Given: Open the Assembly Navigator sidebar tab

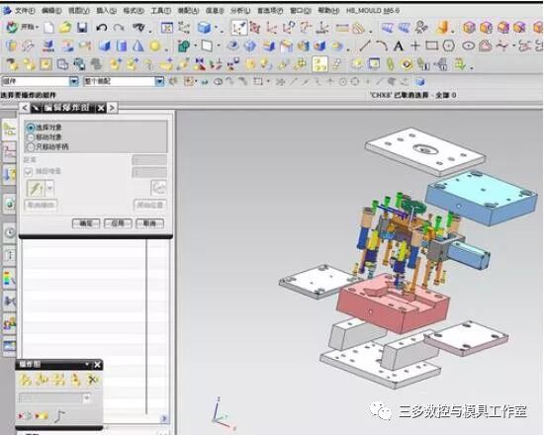Looking at the screenshot, I should 9,130.
